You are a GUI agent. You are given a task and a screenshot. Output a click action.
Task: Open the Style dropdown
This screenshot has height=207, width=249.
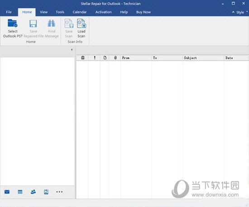[x=242, y=12]
